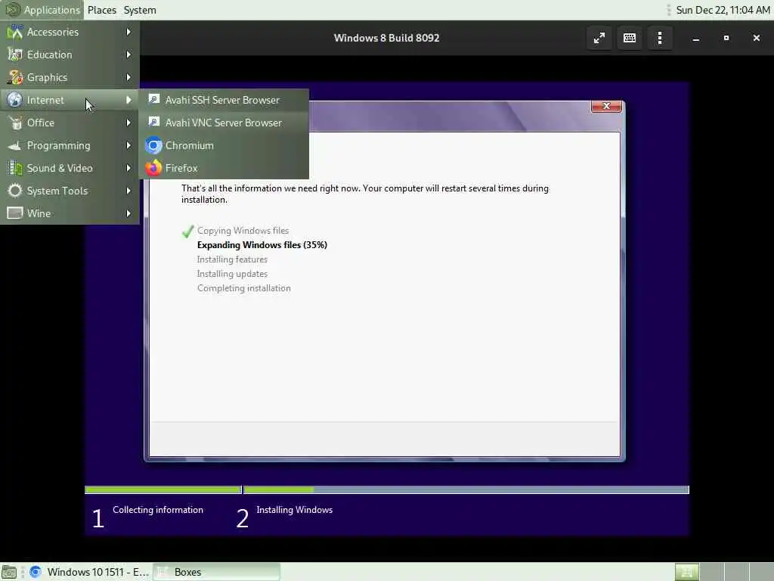Click the Collecting information stage label
774x581 pixels.
(158, 510)
